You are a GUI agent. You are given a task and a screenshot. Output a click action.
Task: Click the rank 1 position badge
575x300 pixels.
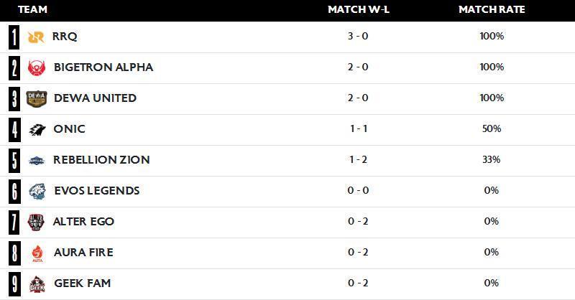point(14,37)
